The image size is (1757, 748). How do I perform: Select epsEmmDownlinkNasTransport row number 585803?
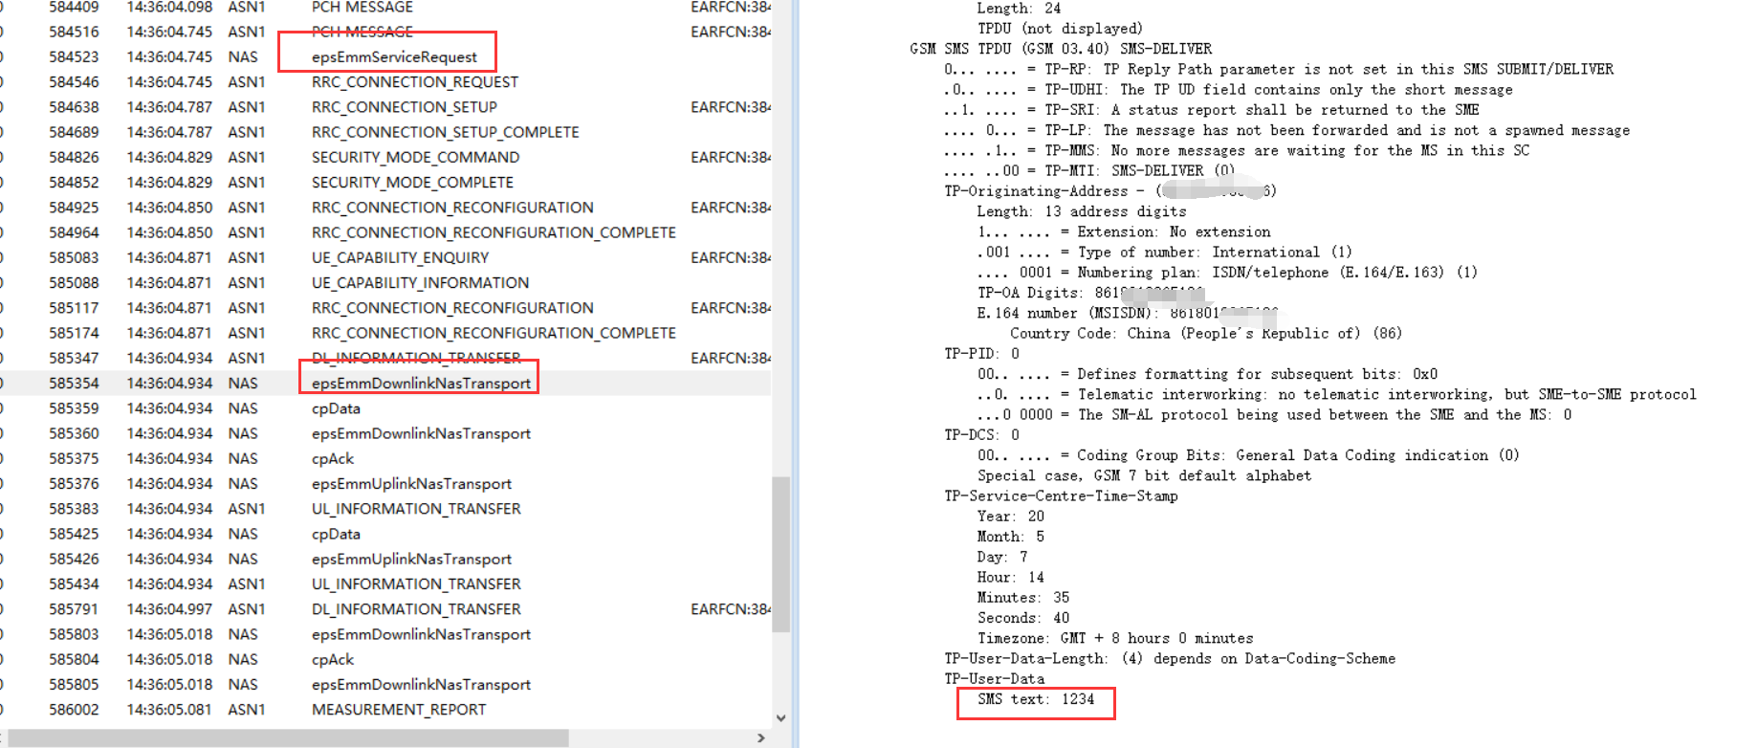(x=385, y=634)
